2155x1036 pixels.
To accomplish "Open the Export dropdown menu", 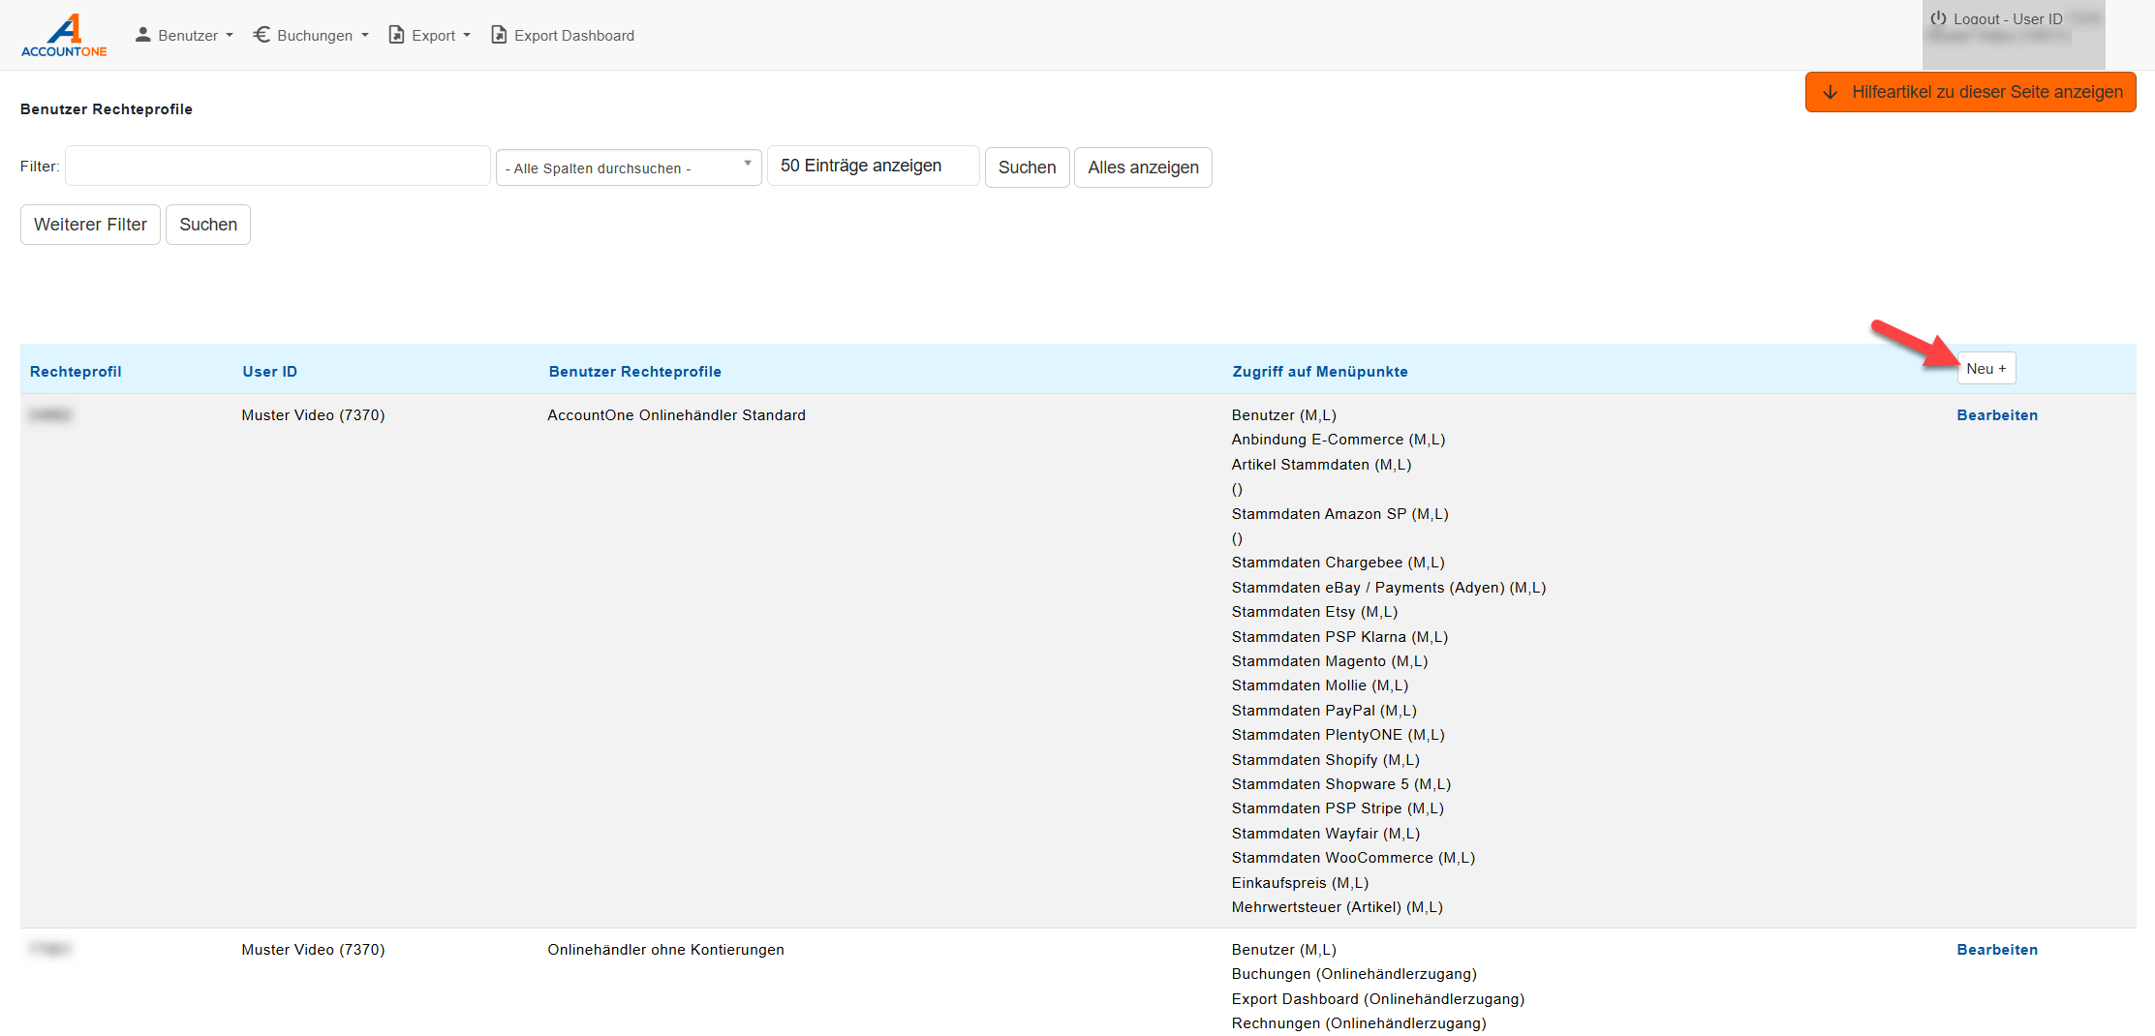I will [430, 35].
